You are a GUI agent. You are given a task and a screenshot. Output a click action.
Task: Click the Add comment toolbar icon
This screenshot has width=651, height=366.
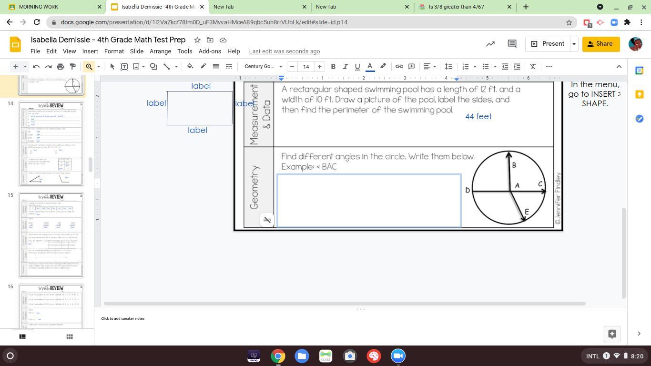point(412,66)
